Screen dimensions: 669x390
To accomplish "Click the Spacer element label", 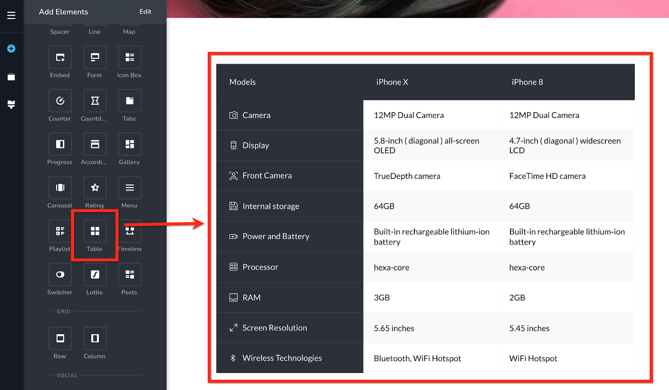I will click(60, 32).
